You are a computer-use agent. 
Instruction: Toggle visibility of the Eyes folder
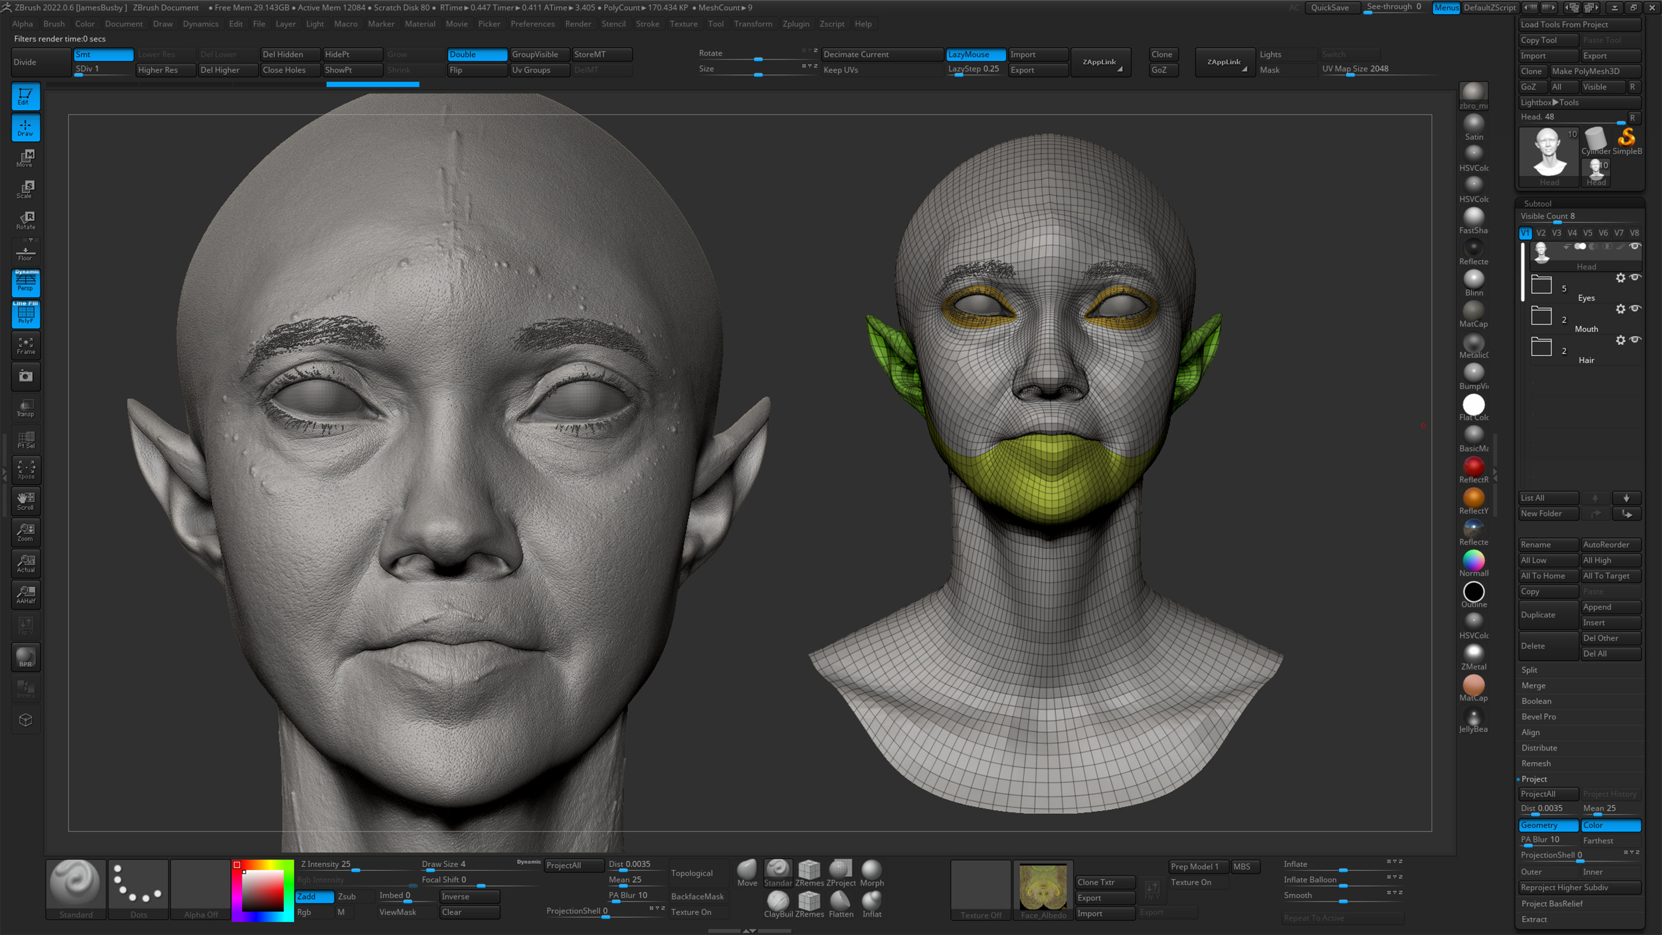[x=1636, y=278]
